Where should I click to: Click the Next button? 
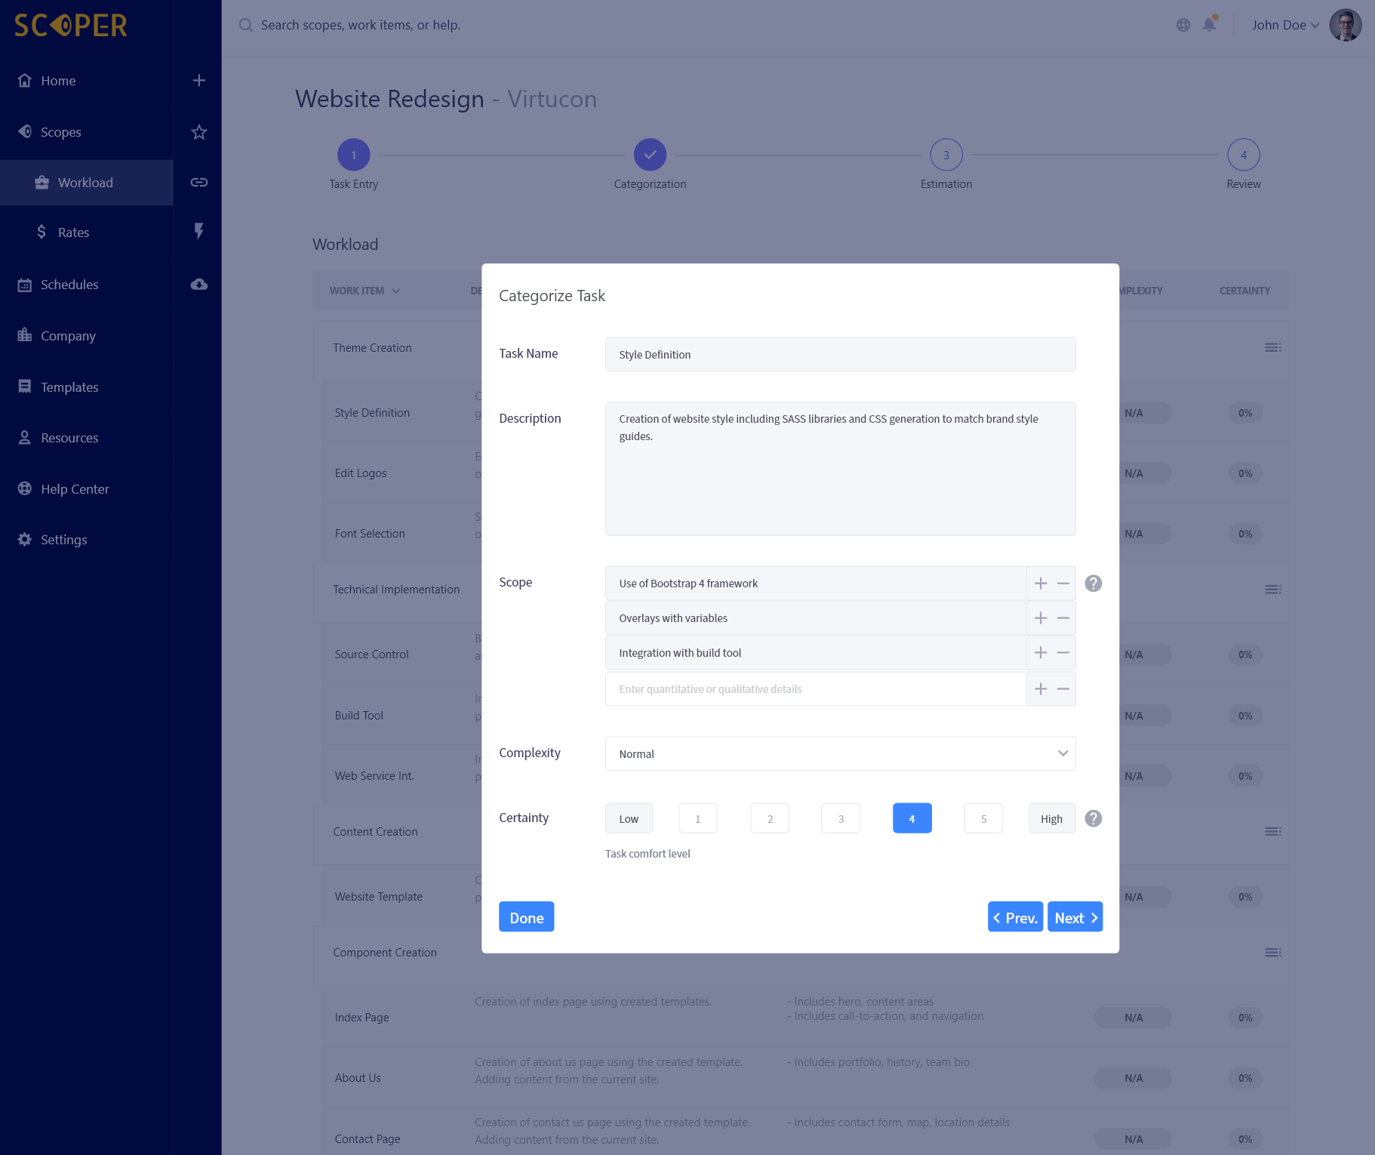tap(1075, 916)
